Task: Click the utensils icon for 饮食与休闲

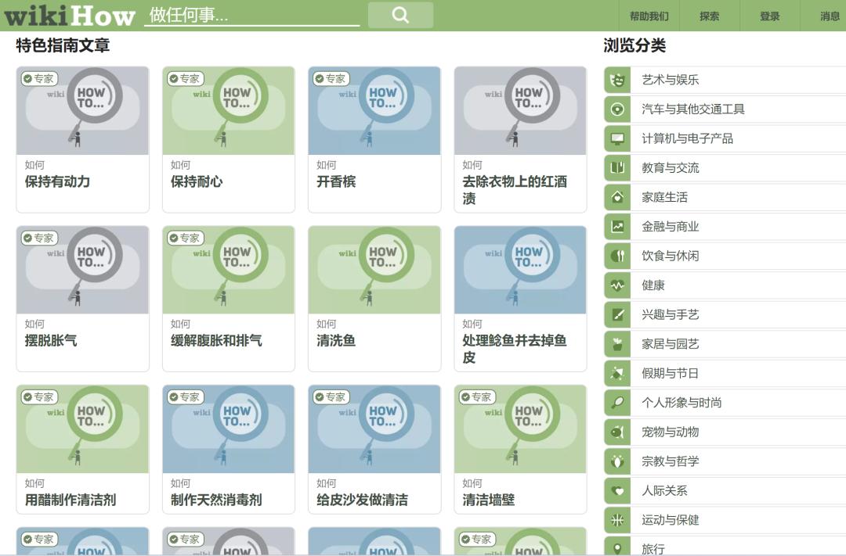Action: (x=616, y=255)
